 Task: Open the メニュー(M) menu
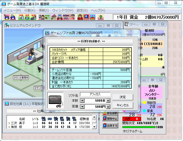tap(12, 10)
